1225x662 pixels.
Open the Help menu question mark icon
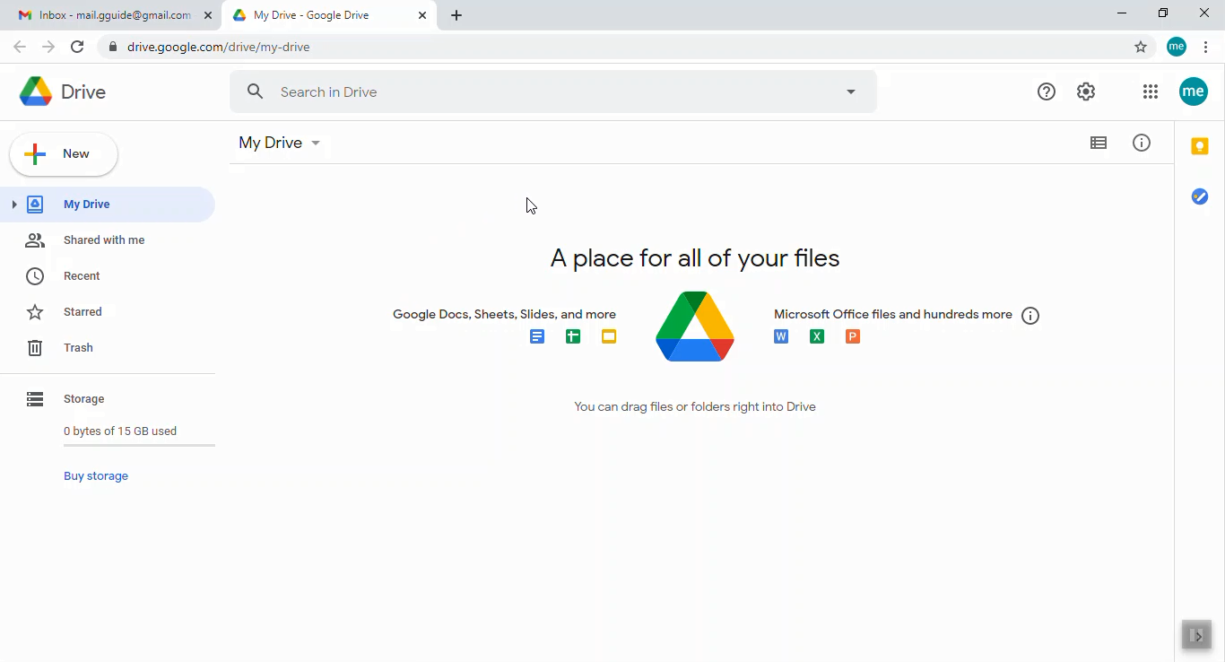(x=1047, y=91)
